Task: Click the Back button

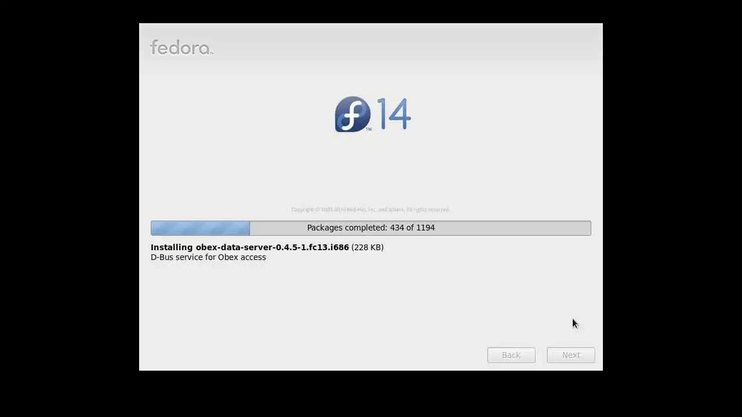Action: 511,355
